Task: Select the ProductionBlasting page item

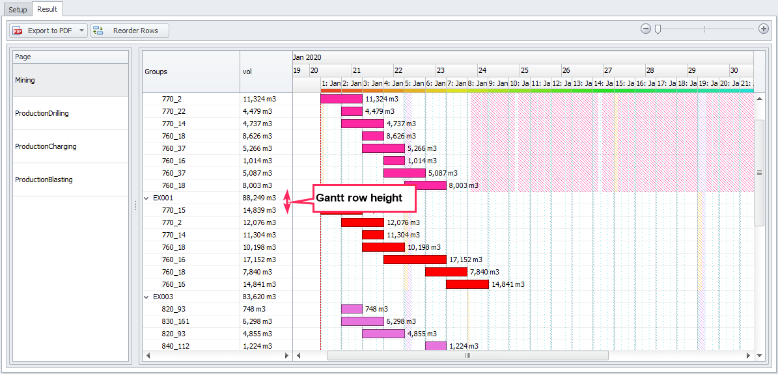Action: pyautogui.click(x=71, y=180)
